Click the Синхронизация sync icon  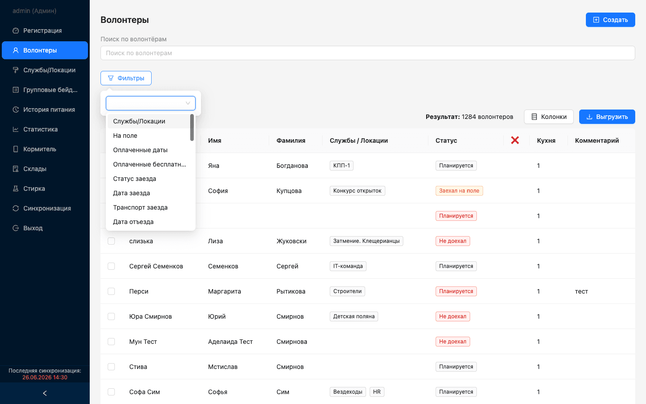(x=16, y=208)
